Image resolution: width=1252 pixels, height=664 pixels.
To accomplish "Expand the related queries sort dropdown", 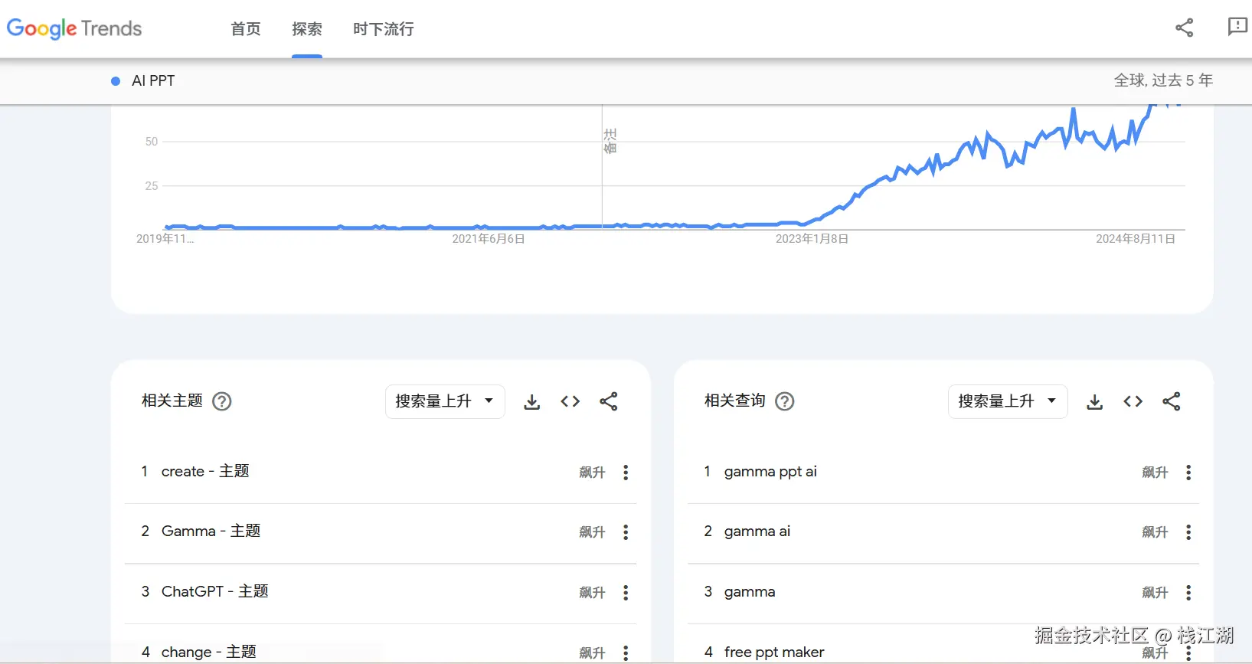I will tap(1007, 401).
